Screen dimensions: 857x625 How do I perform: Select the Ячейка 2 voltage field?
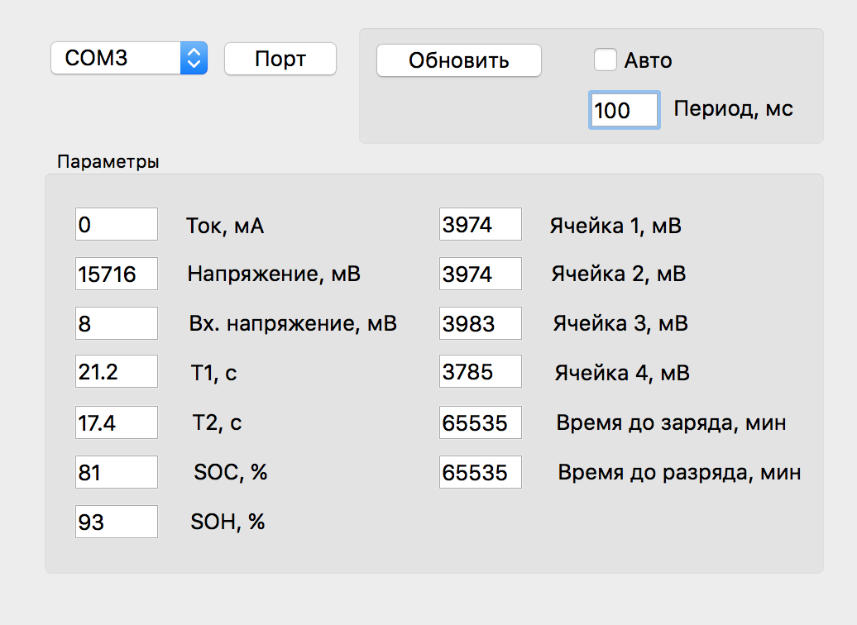[x=480, y=274]
